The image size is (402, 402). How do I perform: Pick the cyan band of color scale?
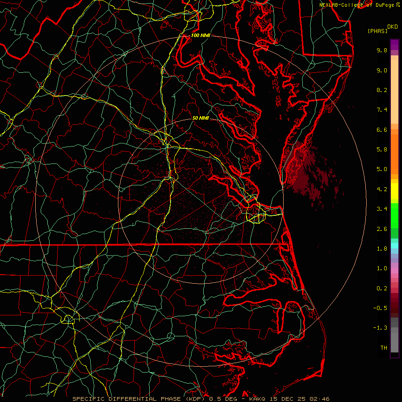[x=394, y=246]
